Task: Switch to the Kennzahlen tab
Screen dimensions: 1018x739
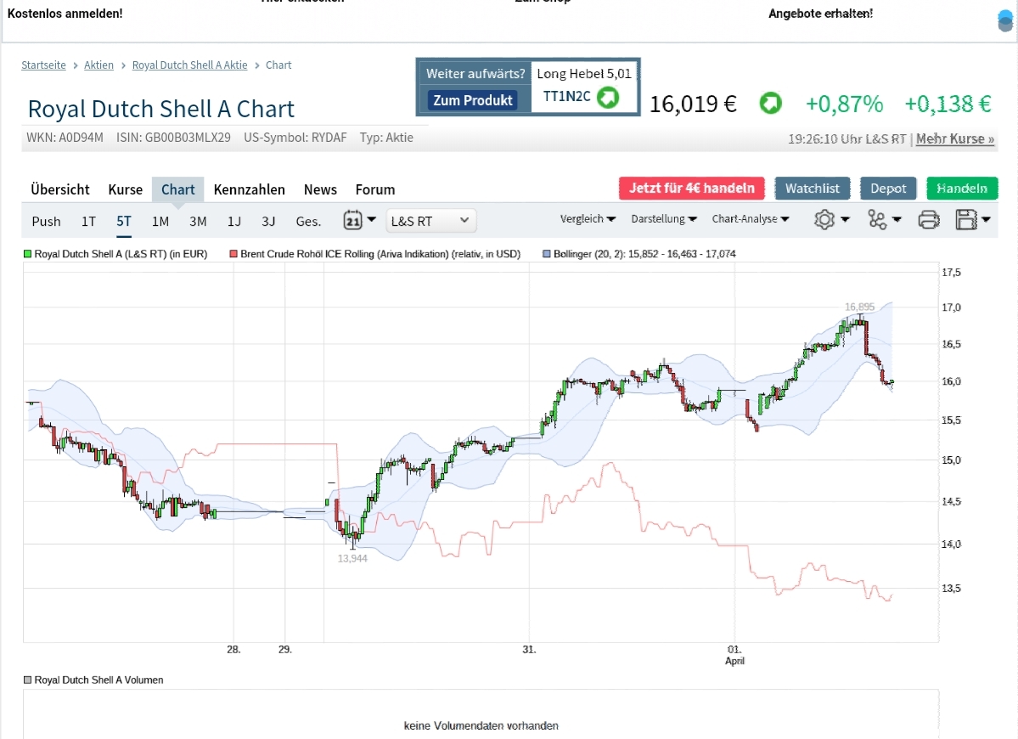Action: (249, 189)
